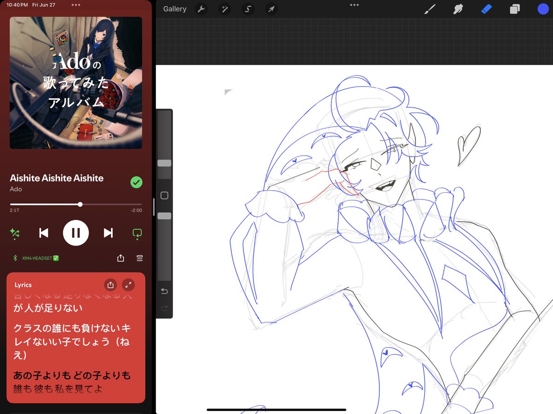Tap the Lyrics card heading
The width and height of the screenshot is (553, 414).
23,285
